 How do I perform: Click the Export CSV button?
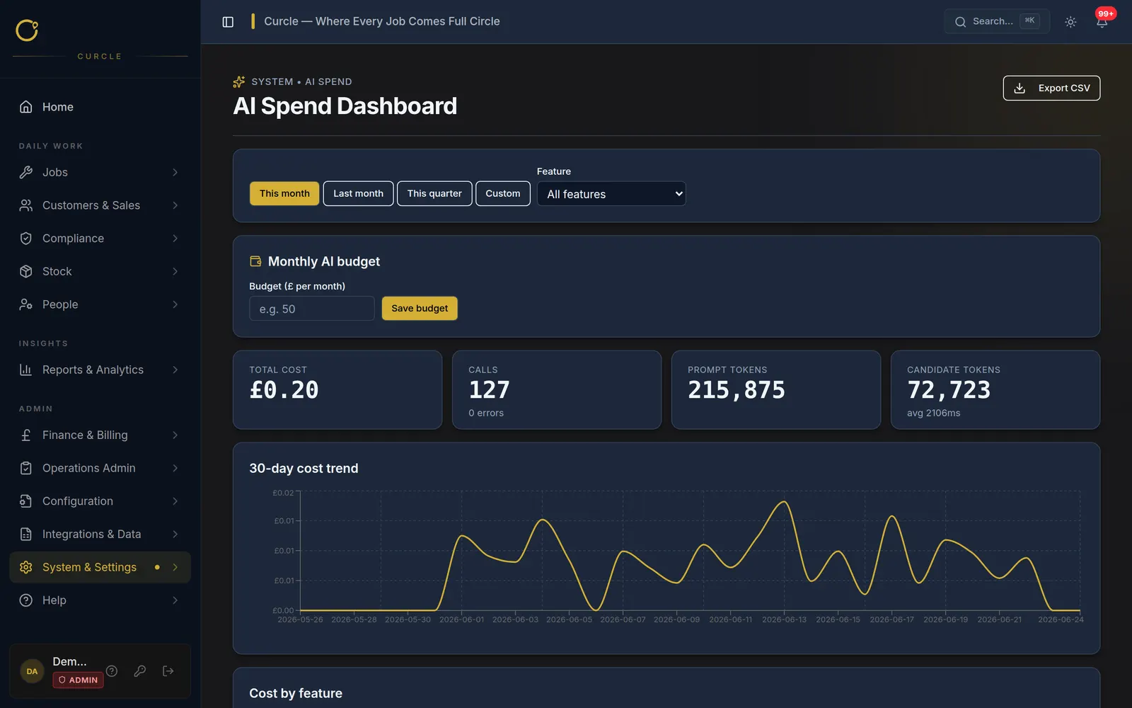pyautogui.click(x=1051, y=88)
